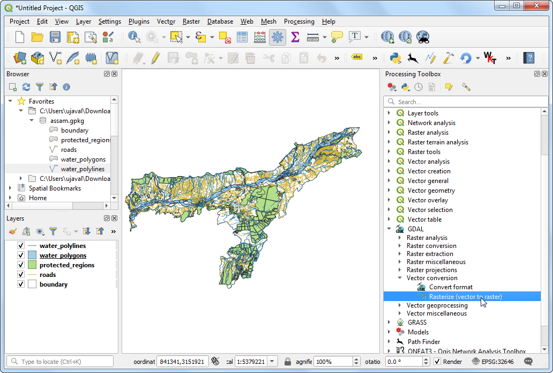
Task: Click the Toolbox options wrench icon
Action: tap(466, 87)
